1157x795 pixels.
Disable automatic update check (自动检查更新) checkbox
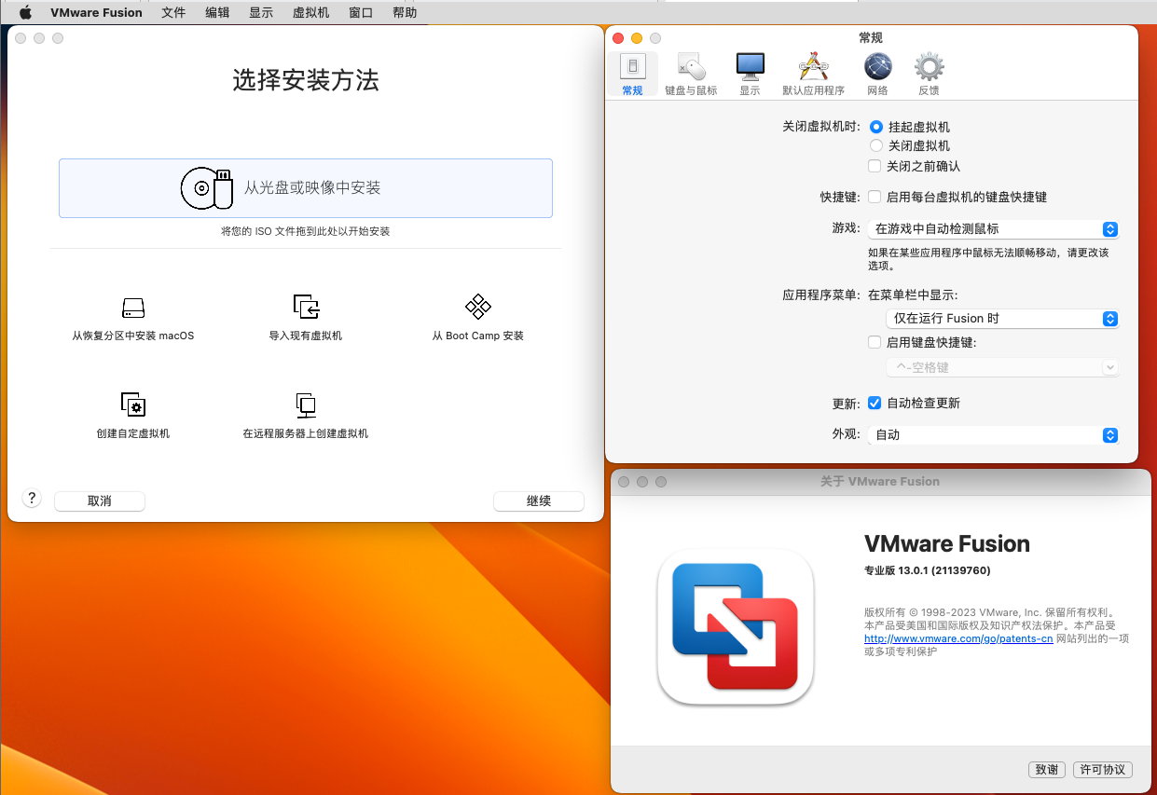(x=875, y=403)
